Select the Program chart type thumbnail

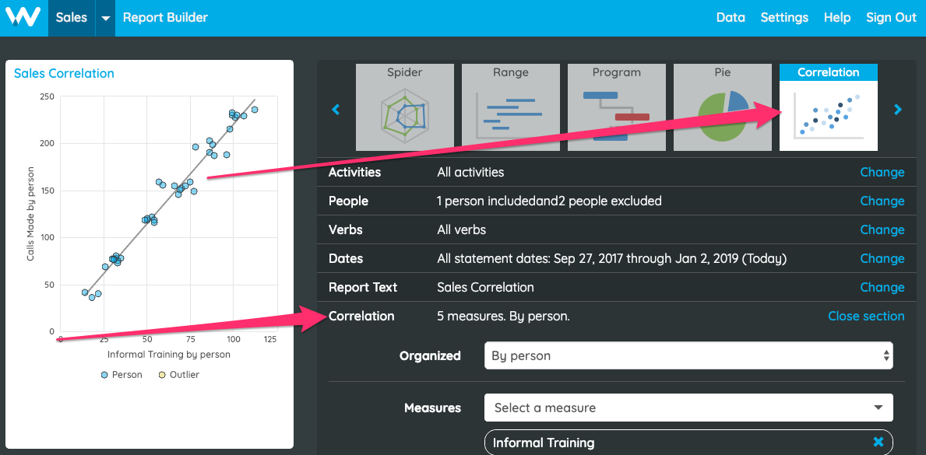click(x=617, y=107)
